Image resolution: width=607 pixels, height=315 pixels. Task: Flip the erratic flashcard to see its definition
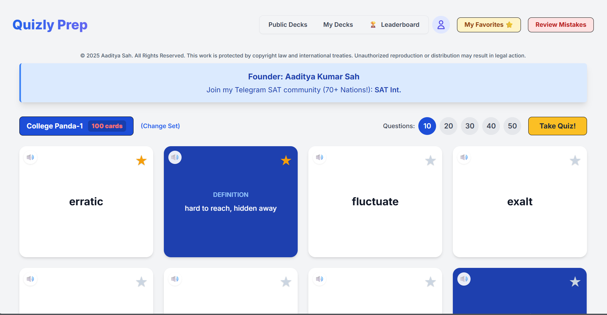[86, 201]
